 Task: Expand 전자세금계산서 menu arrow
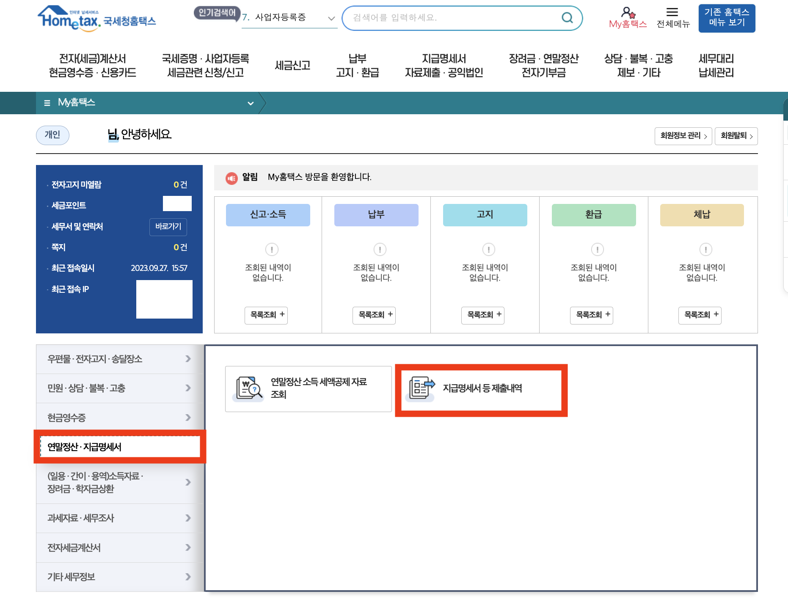pyautogui.click(x=188, y=547)
